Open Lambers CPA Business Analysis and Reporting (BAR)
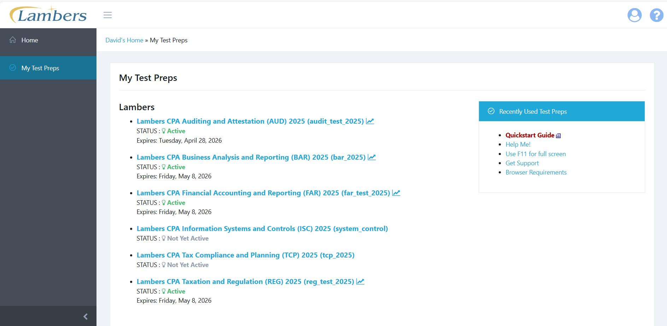Viewport: 667px width, 326px height. [251, 157]
